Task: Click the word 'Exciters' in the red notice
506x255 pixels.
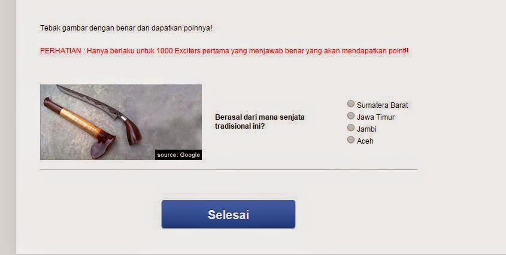Action: point(187,51)
